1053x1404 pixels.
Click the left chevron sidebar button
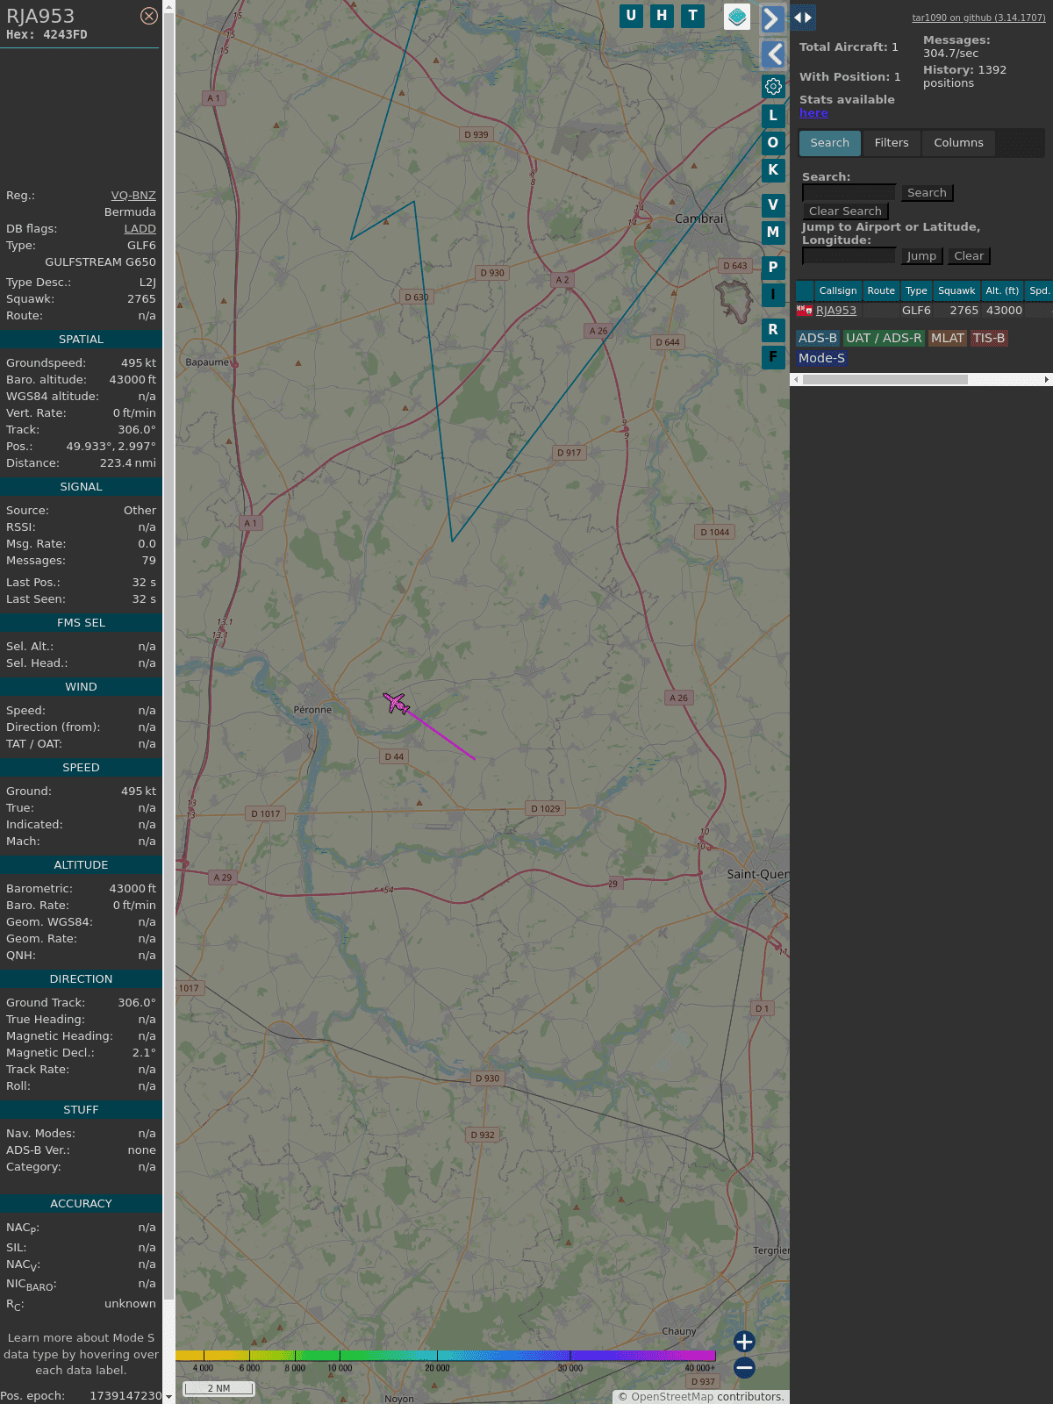tap(772, 54)
